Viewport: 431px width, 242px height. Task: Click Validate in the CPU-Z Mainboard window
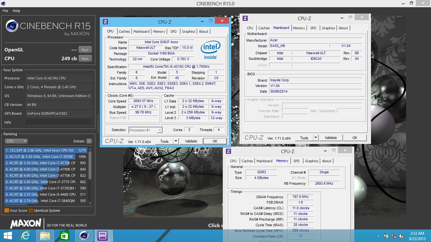[x=331, y=138]
